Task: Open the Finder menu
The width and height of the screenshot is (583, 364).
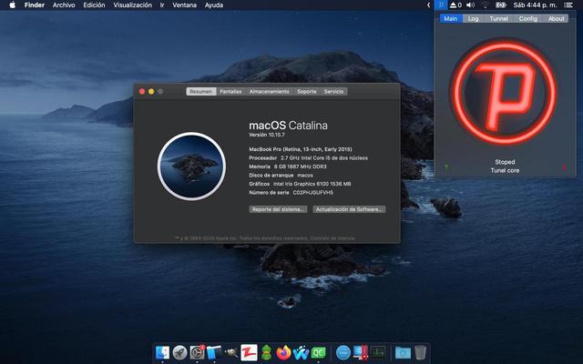Action: click(35, 5)
